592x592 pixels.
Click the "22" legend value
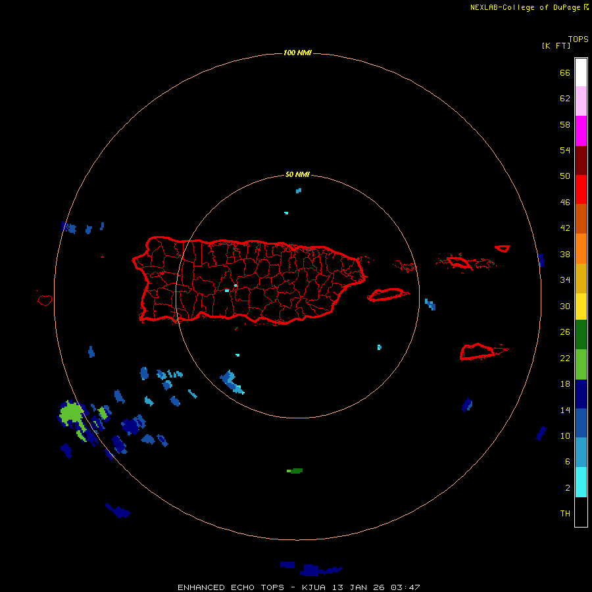point(565,358)
